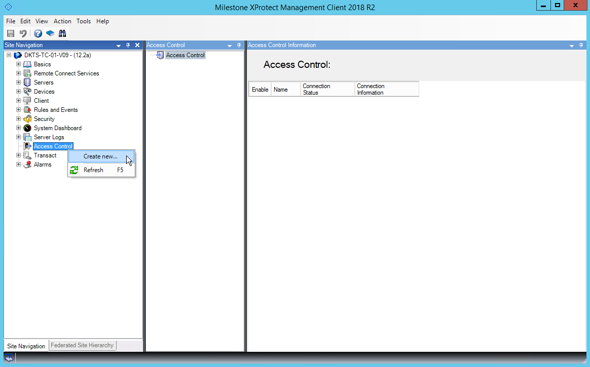
Task: Expand the Servers node
Action: pos(18,83)
